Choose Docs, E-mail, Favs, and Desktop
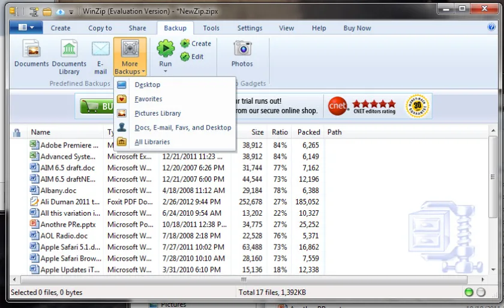The height and width of the screenshot is (308, 504). pos(175,128)
